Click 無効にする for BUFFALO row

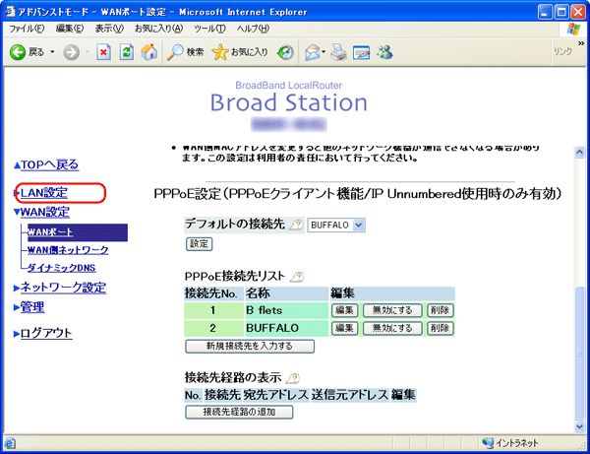392,328
